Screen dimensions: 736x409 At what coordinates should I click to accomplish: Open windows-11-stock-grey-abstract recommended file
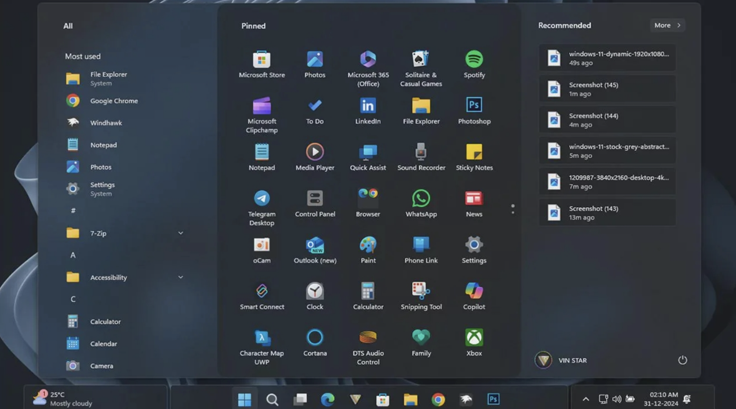[607, 150]
